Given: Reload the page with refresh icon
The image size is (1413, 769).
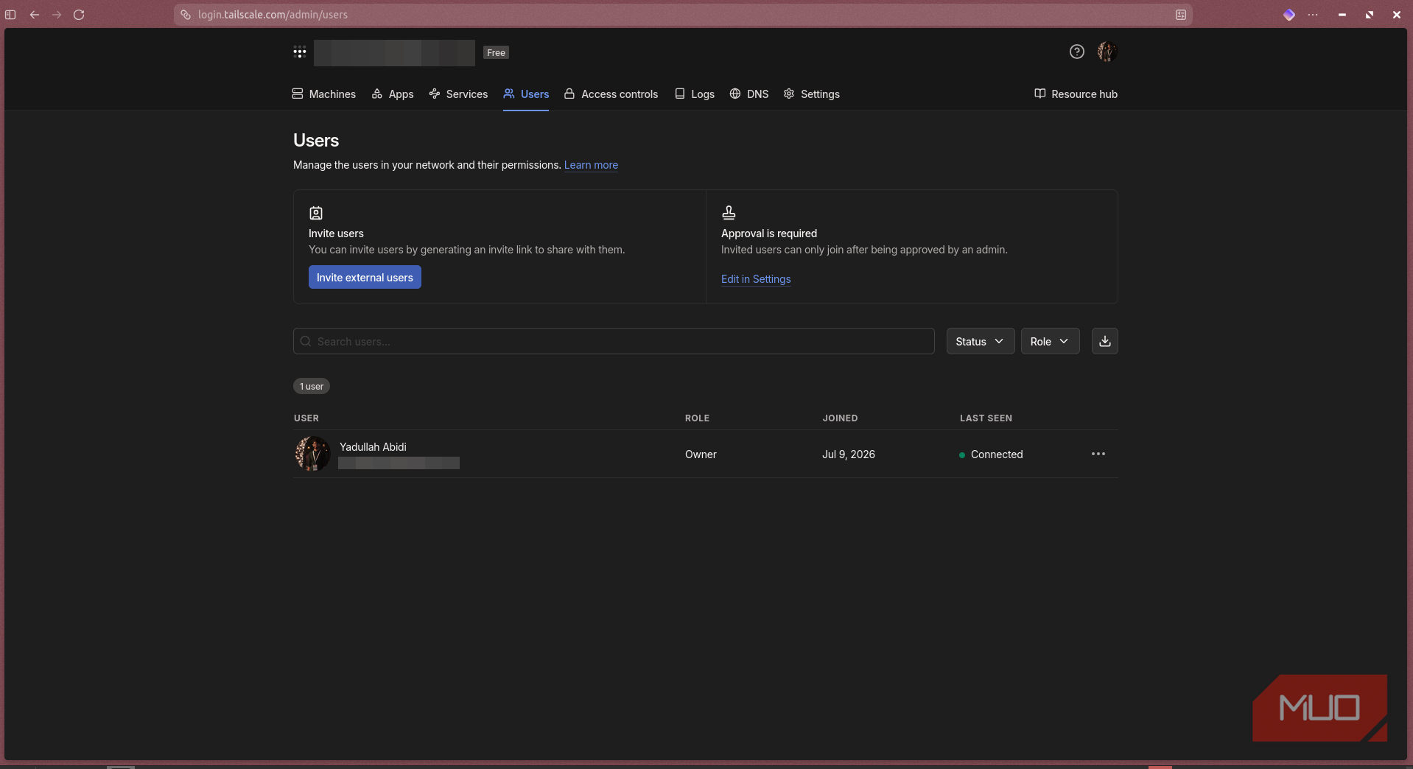Looking at the screenshot, I should click(79, 15).
